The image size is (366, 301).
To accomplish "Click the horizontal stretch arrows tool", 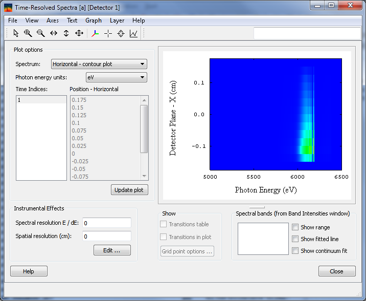I will click(54, 33).
